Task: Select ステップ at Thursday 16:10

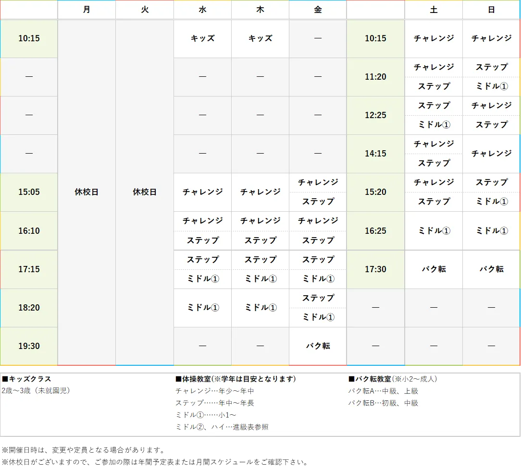Action: pyautogui.click(x=260, y=241)
